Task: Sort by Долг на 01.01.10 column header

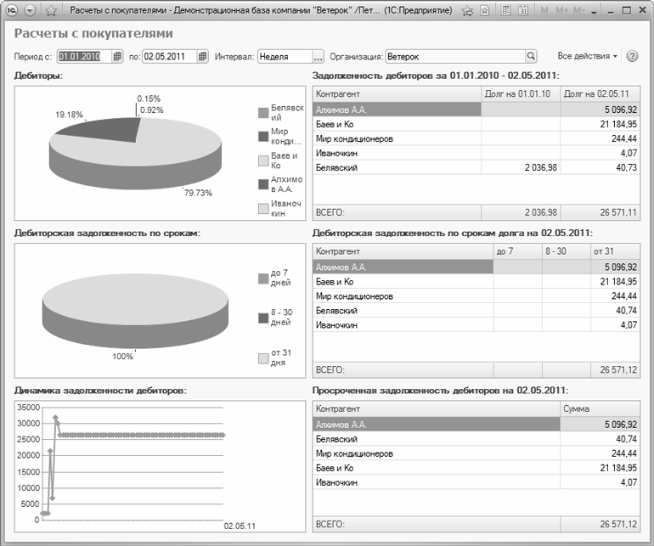Action: click(521, 94)
